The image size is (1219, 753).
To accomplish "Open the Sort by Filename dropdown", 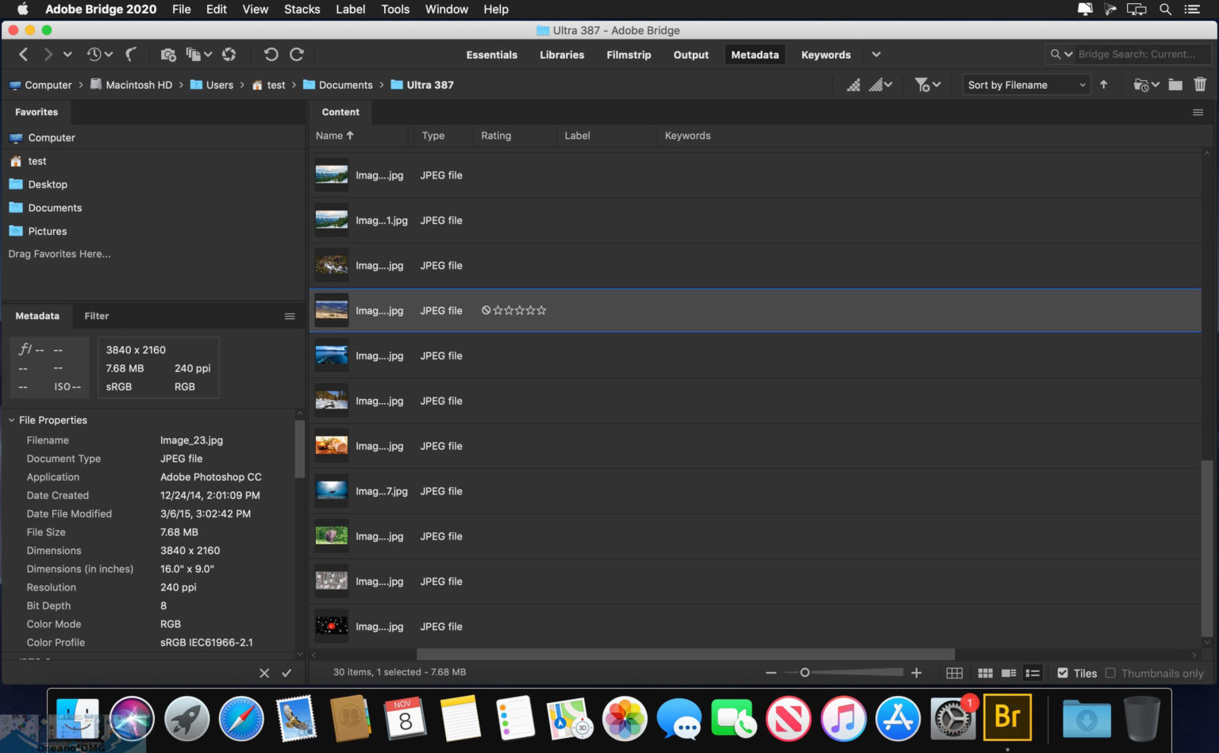I will click(1025, 85).
